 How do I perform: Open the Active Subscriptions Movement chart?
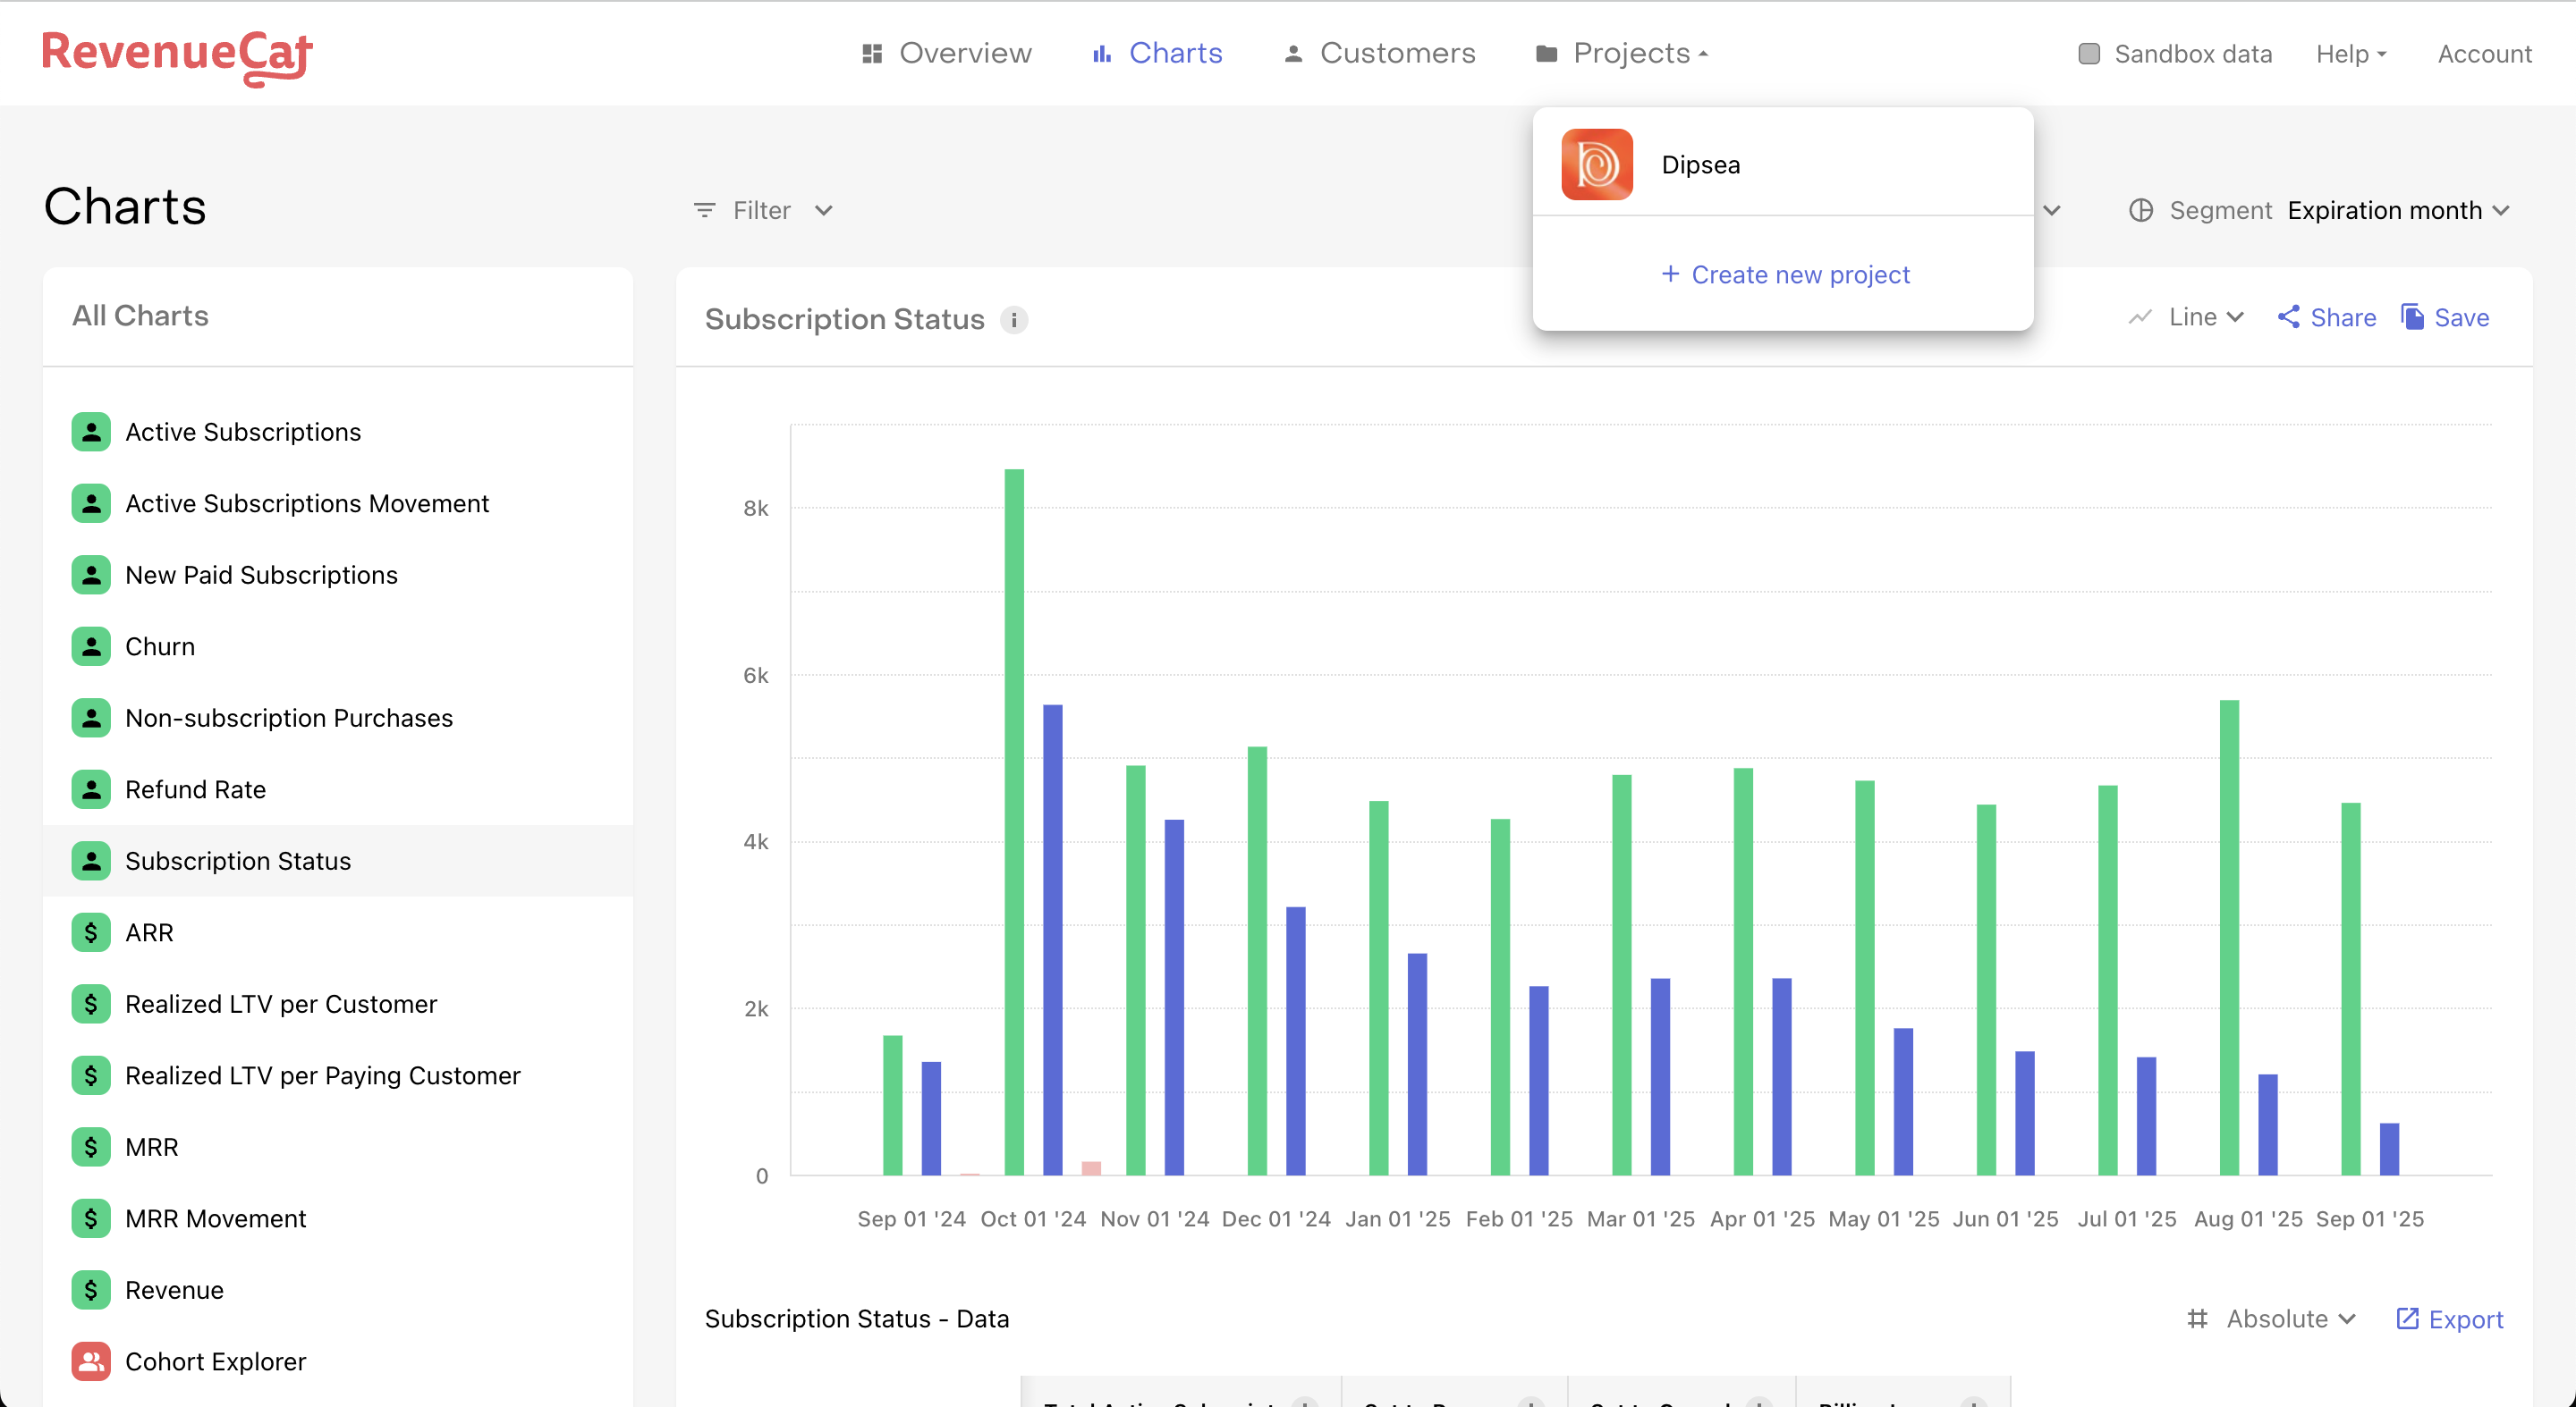[x=307, y=503]
